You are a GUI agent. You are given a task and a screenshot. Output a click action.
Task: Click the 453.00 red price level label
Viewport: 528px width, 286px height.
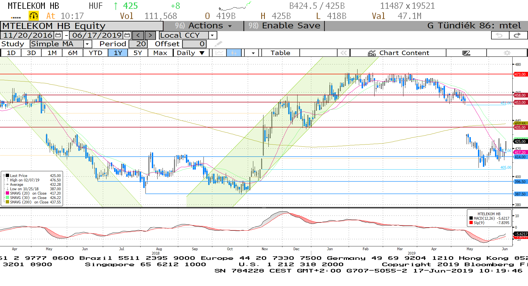(520, 102)
